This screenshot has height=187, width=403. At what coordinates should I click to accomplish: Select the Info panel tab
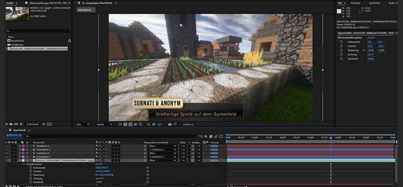[340, 3]
